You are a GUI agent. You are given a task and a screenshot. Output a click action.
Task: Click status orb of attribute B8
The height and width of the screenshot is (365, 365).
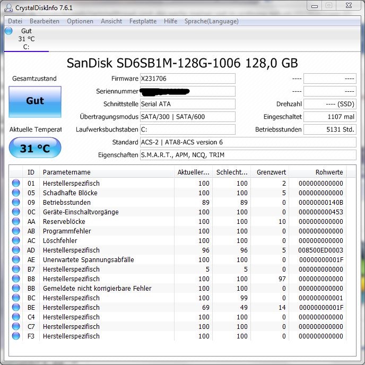click(16, 279)
